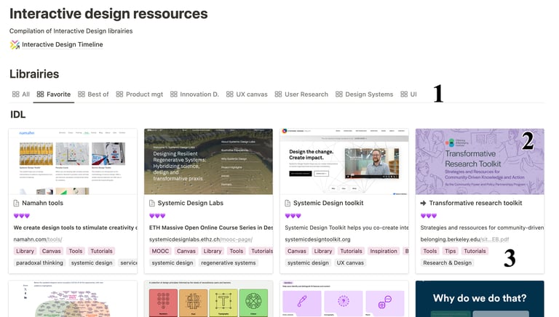The image size is (559, 317).
Task: Open the Systemic Design toolkit cover image
Action: (344, 161)
